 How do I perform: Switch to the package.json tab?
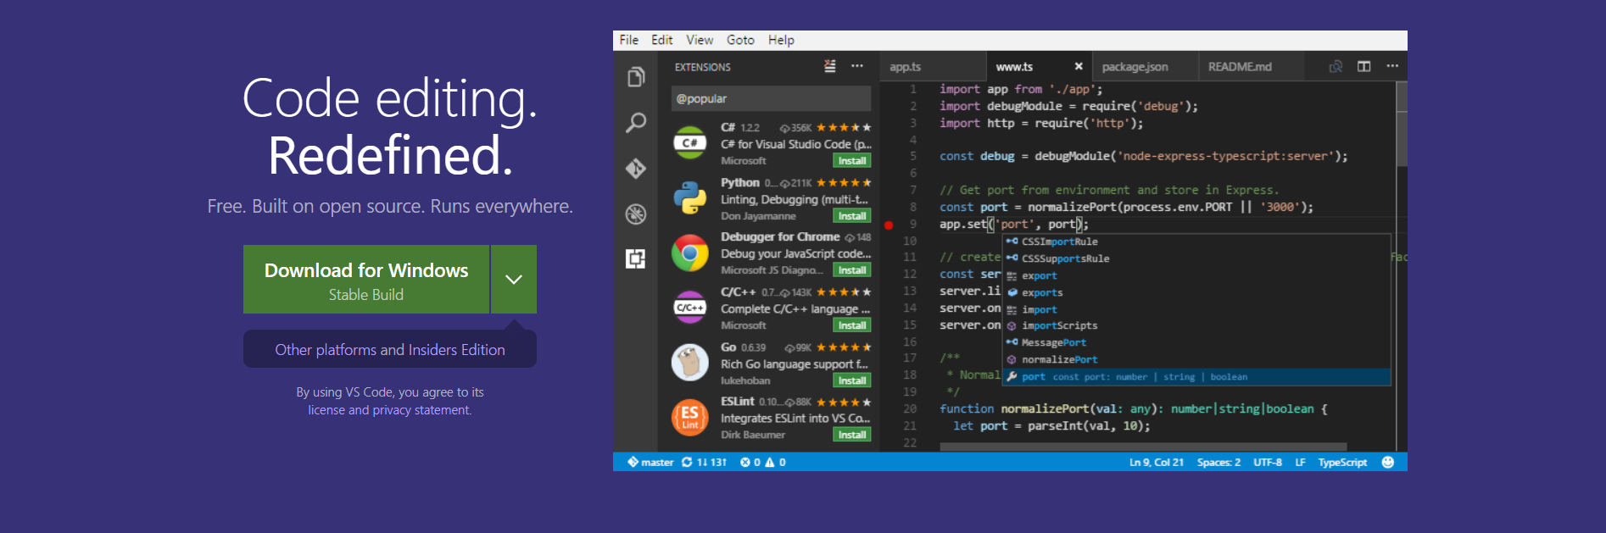pyautogui.click(x=1145, y=66)
